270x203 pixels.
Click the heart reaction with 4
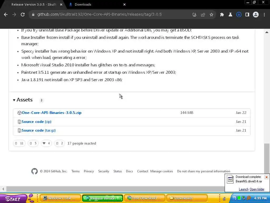46,143
